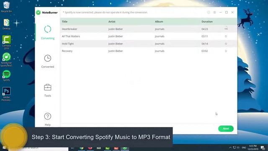Click the NoteBurner taskbar icon
The image size is (268, 151).
point(125,148)
